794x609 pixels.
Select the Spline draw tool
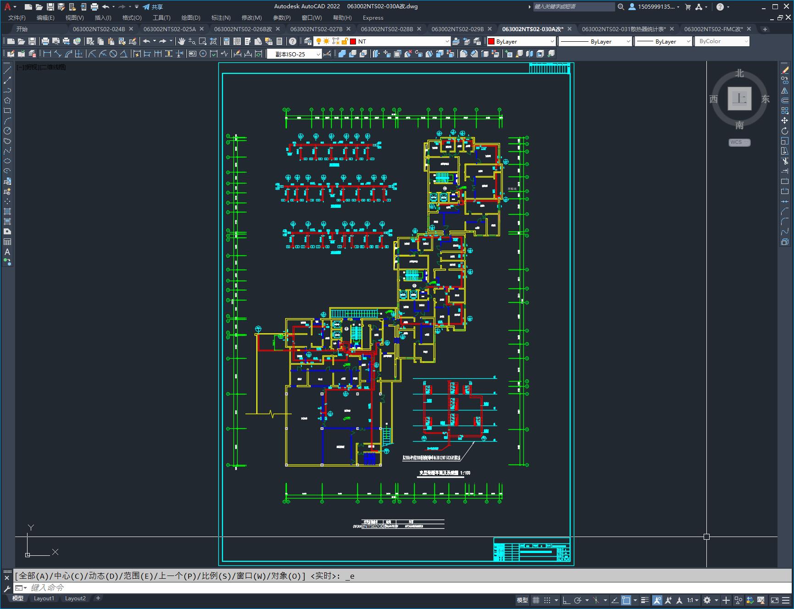click(x=7, y=151)
